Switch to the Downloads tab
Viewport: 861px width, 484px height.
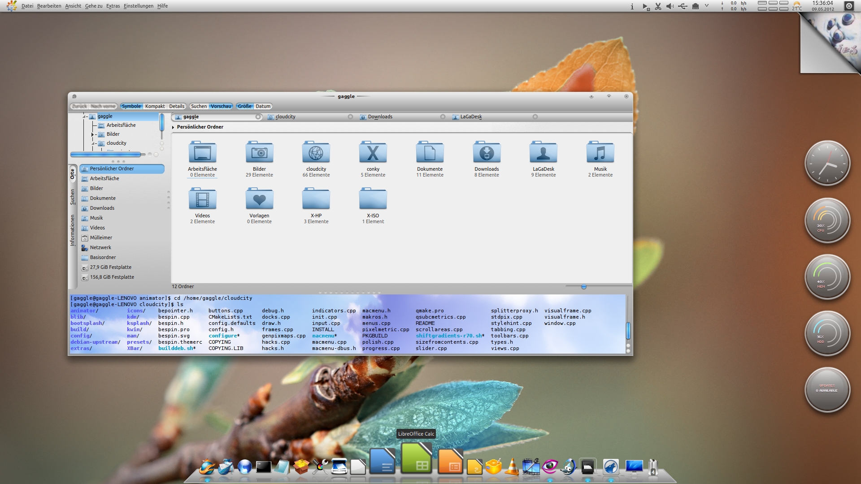click(402, 117)
